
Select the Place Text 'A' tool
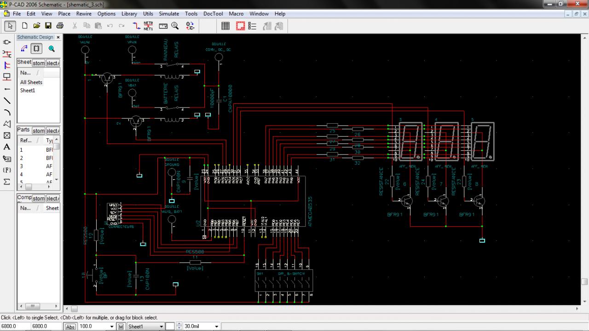coord(7,147)
